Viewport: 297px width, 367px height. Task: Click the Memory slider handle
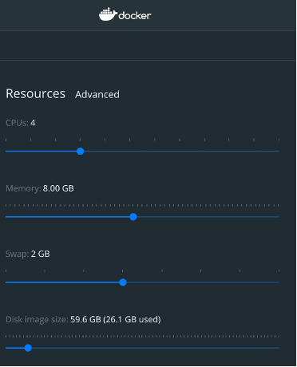point(133,217)
